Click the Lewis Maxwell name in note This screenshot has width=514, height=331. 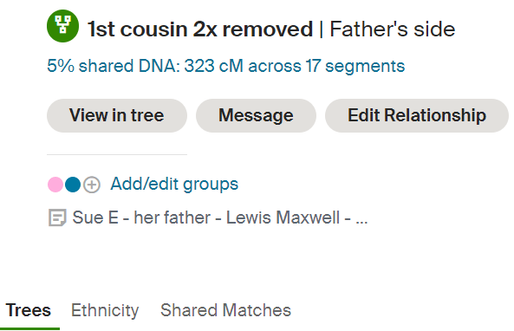283,217
